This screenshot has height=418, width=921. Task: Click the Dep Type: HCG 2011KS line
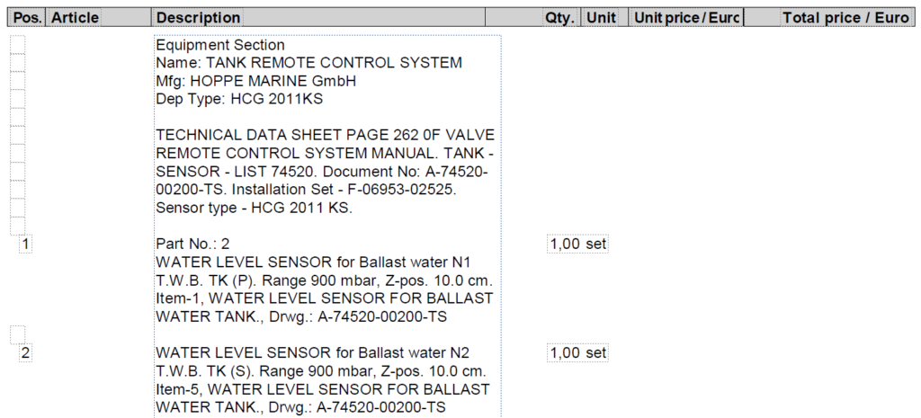click(x=239, y=100)
